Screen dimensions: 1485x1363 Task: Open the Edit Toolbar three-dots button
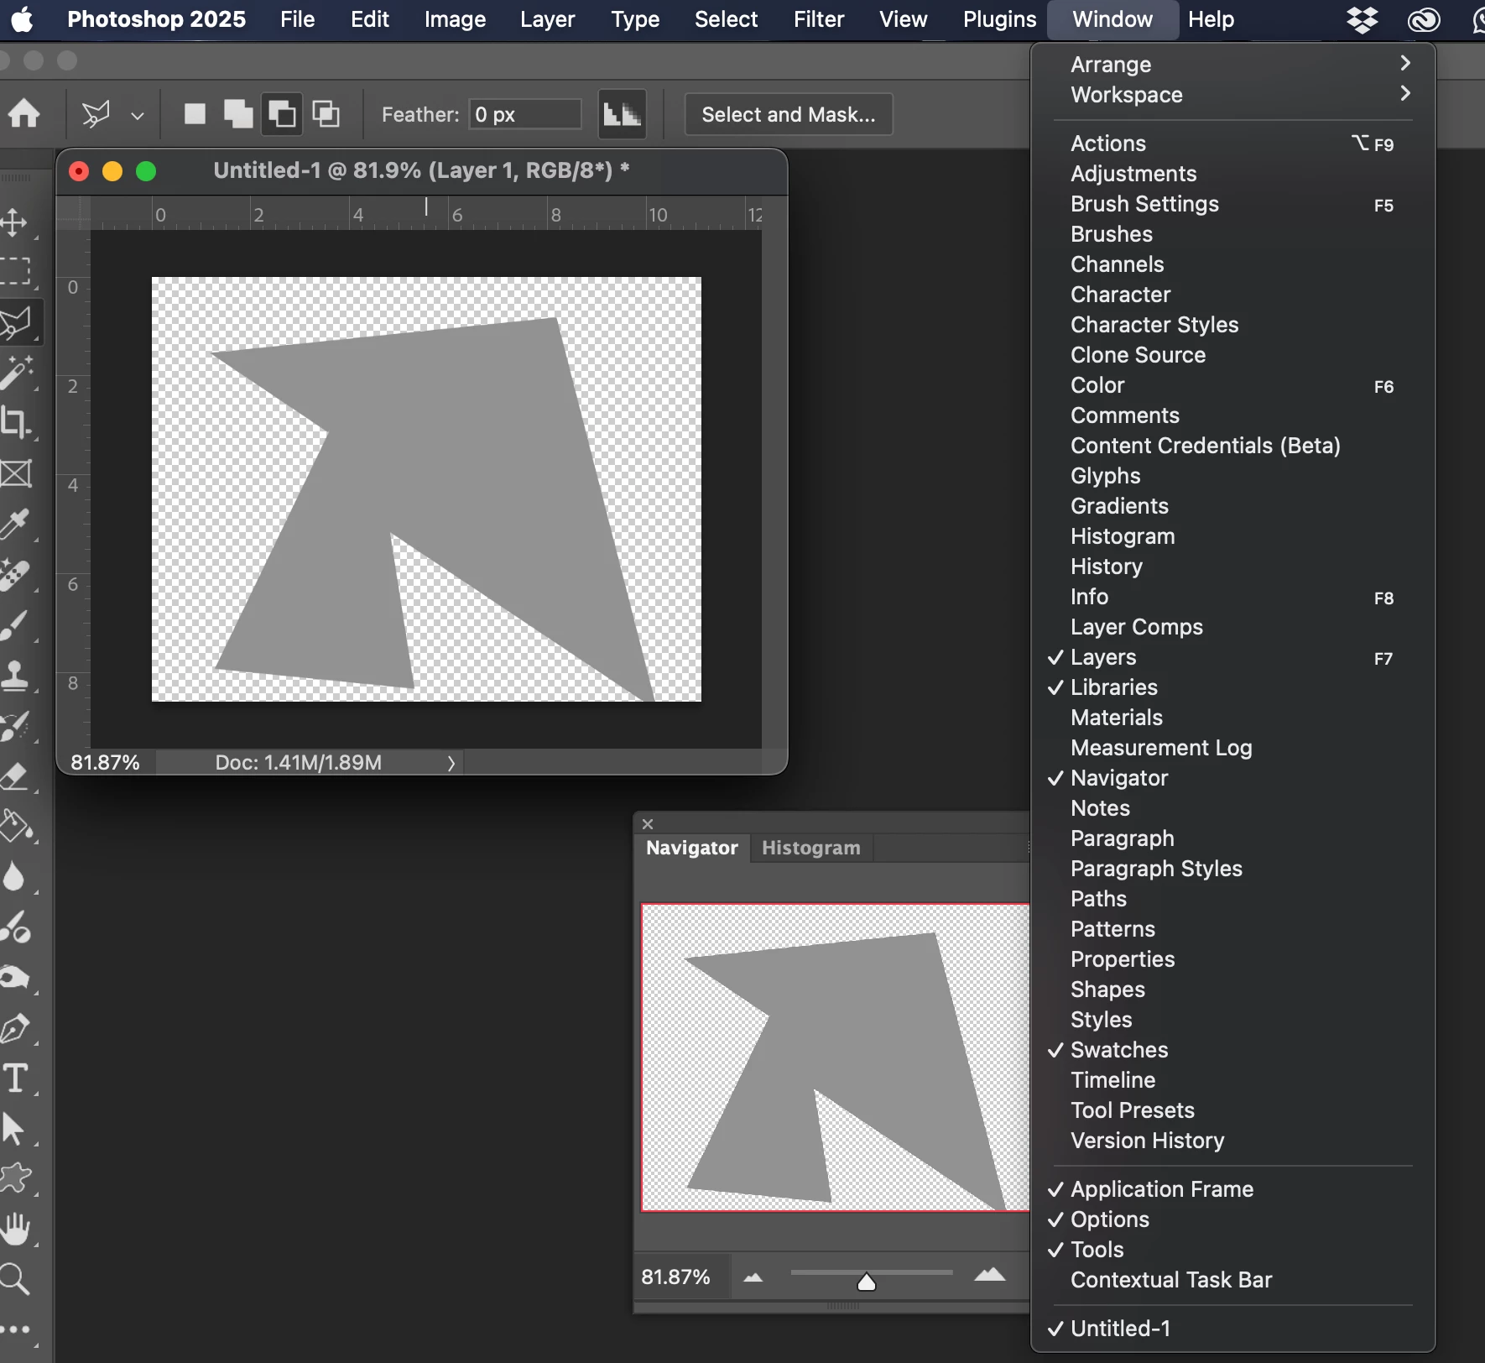click(x=16, y=1330)
